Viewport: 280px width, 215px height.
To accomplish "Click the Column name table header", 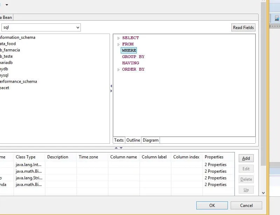I will [123, 157].
